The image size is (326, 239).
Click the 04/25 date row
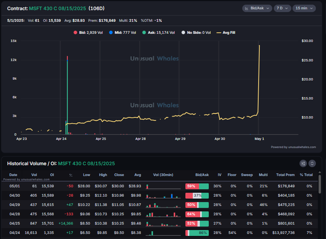tap(160, 223)
